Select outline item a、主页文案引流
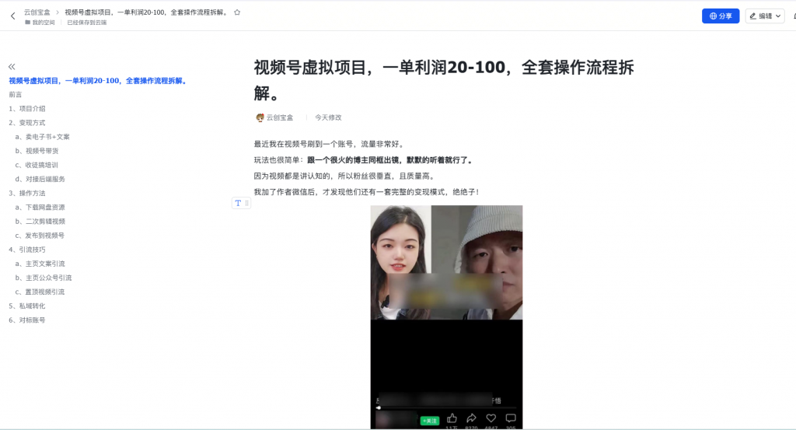Viewport: 796px width, 430px height. (x=40, y=264)
